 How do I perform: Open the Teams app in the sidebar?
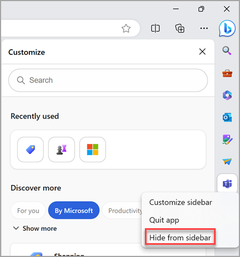click(227, 184)
